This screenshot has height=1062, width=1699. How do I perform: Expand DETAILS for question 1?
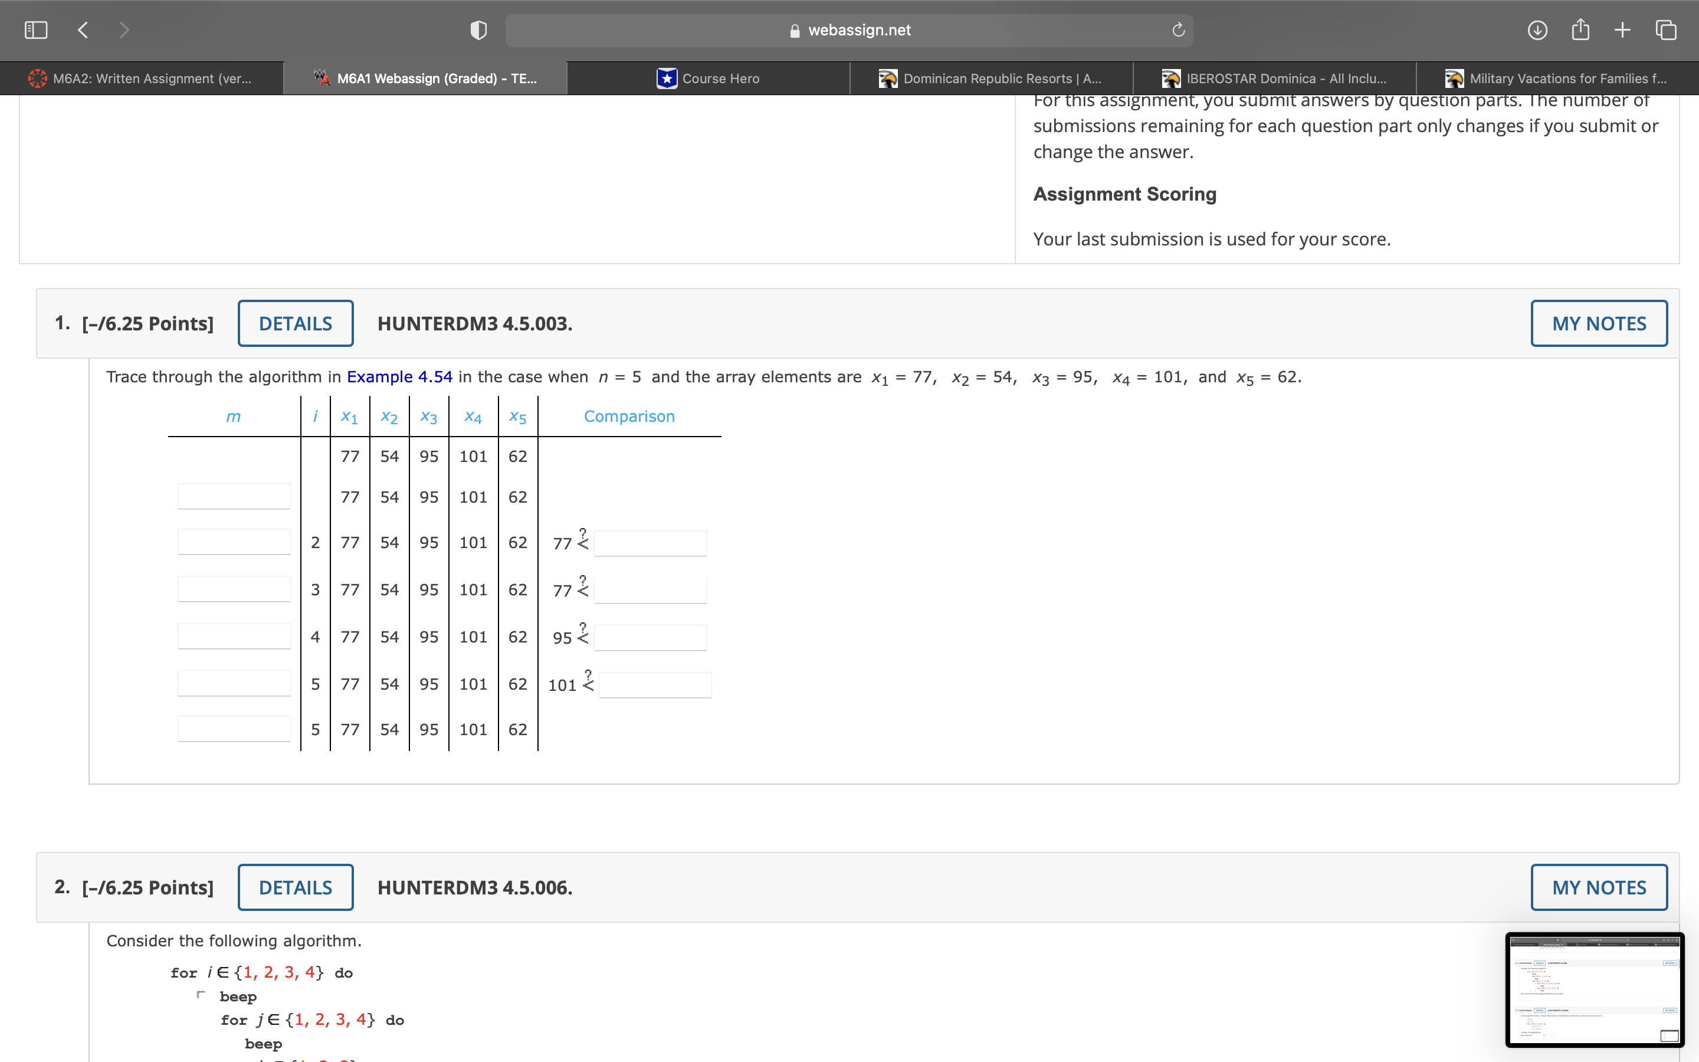pos(295,323)
